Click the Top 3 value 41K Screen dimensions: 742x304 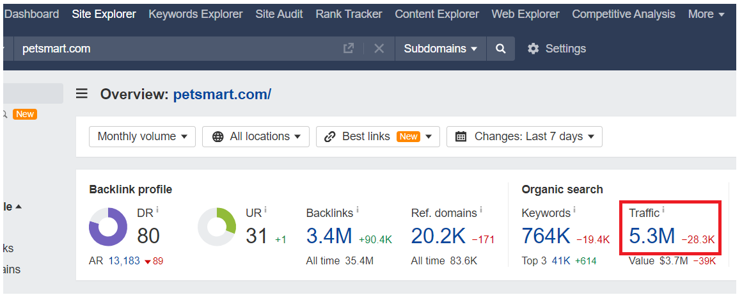pyautogui.click(x=561, y=261)
